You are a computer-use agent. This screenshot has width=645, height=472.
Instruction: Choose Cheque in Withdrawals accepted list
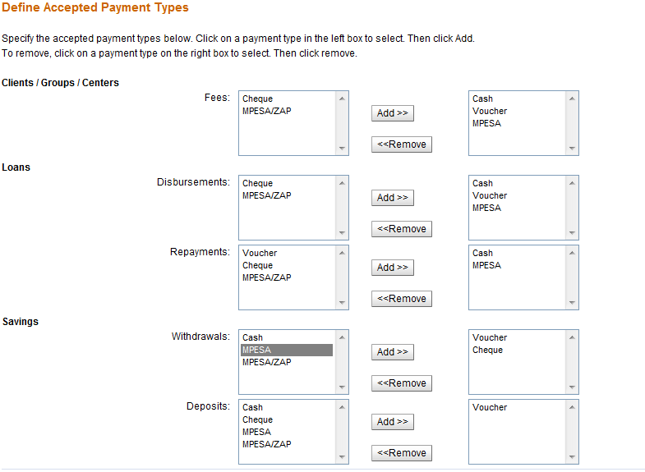[488, 351]
